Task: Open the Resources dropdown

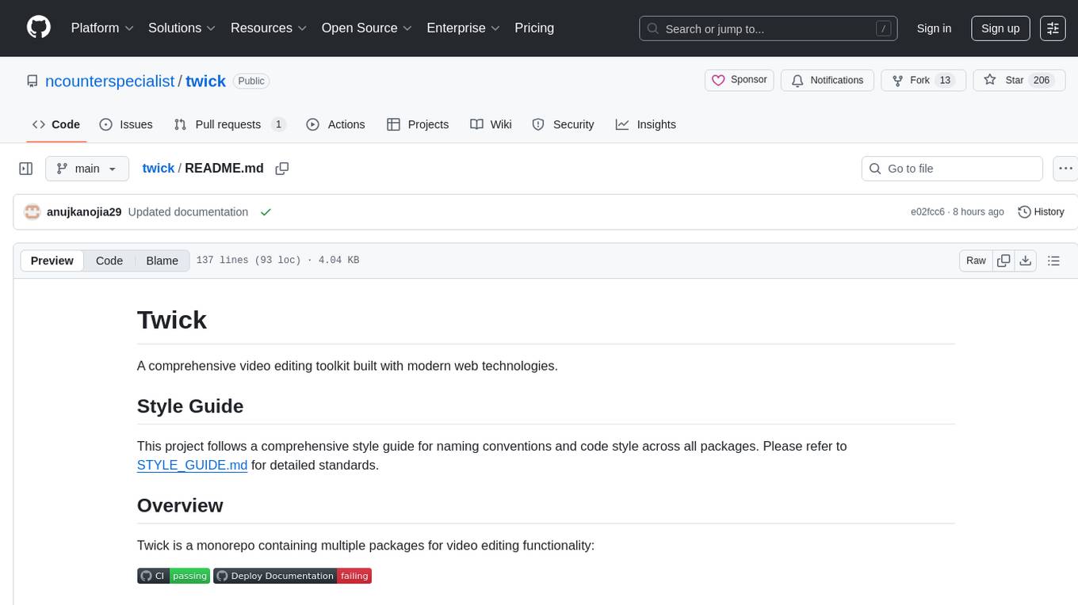Action: [269, 28]
